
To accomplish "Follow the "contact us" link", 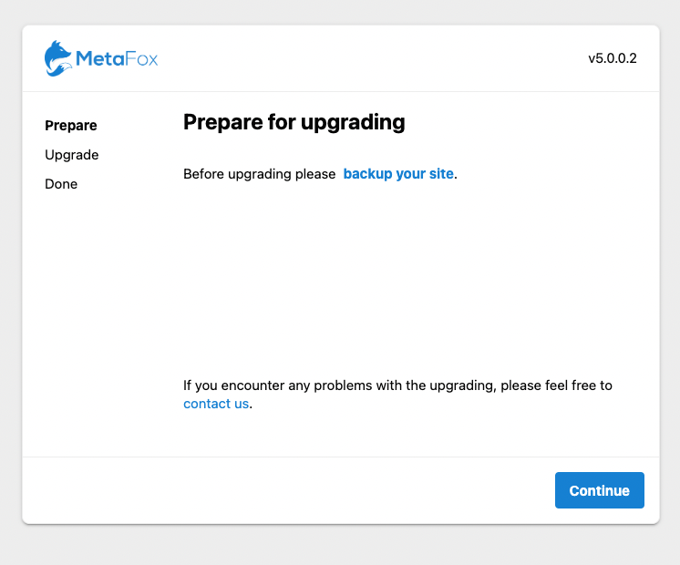I will tap(216, 404).
